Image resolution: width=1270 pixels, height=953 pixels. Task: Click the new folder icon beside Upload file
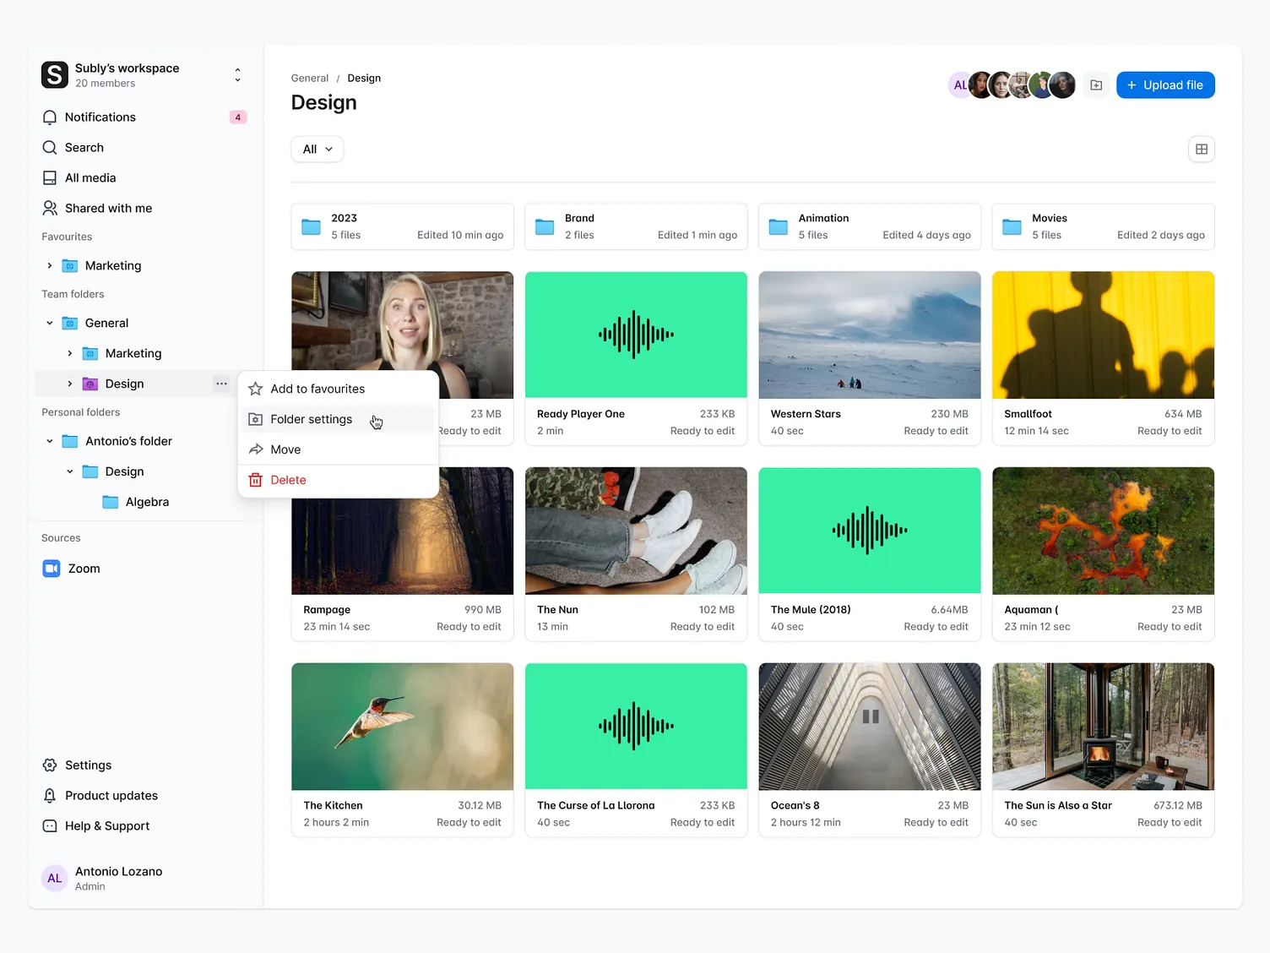point(1096,85)
